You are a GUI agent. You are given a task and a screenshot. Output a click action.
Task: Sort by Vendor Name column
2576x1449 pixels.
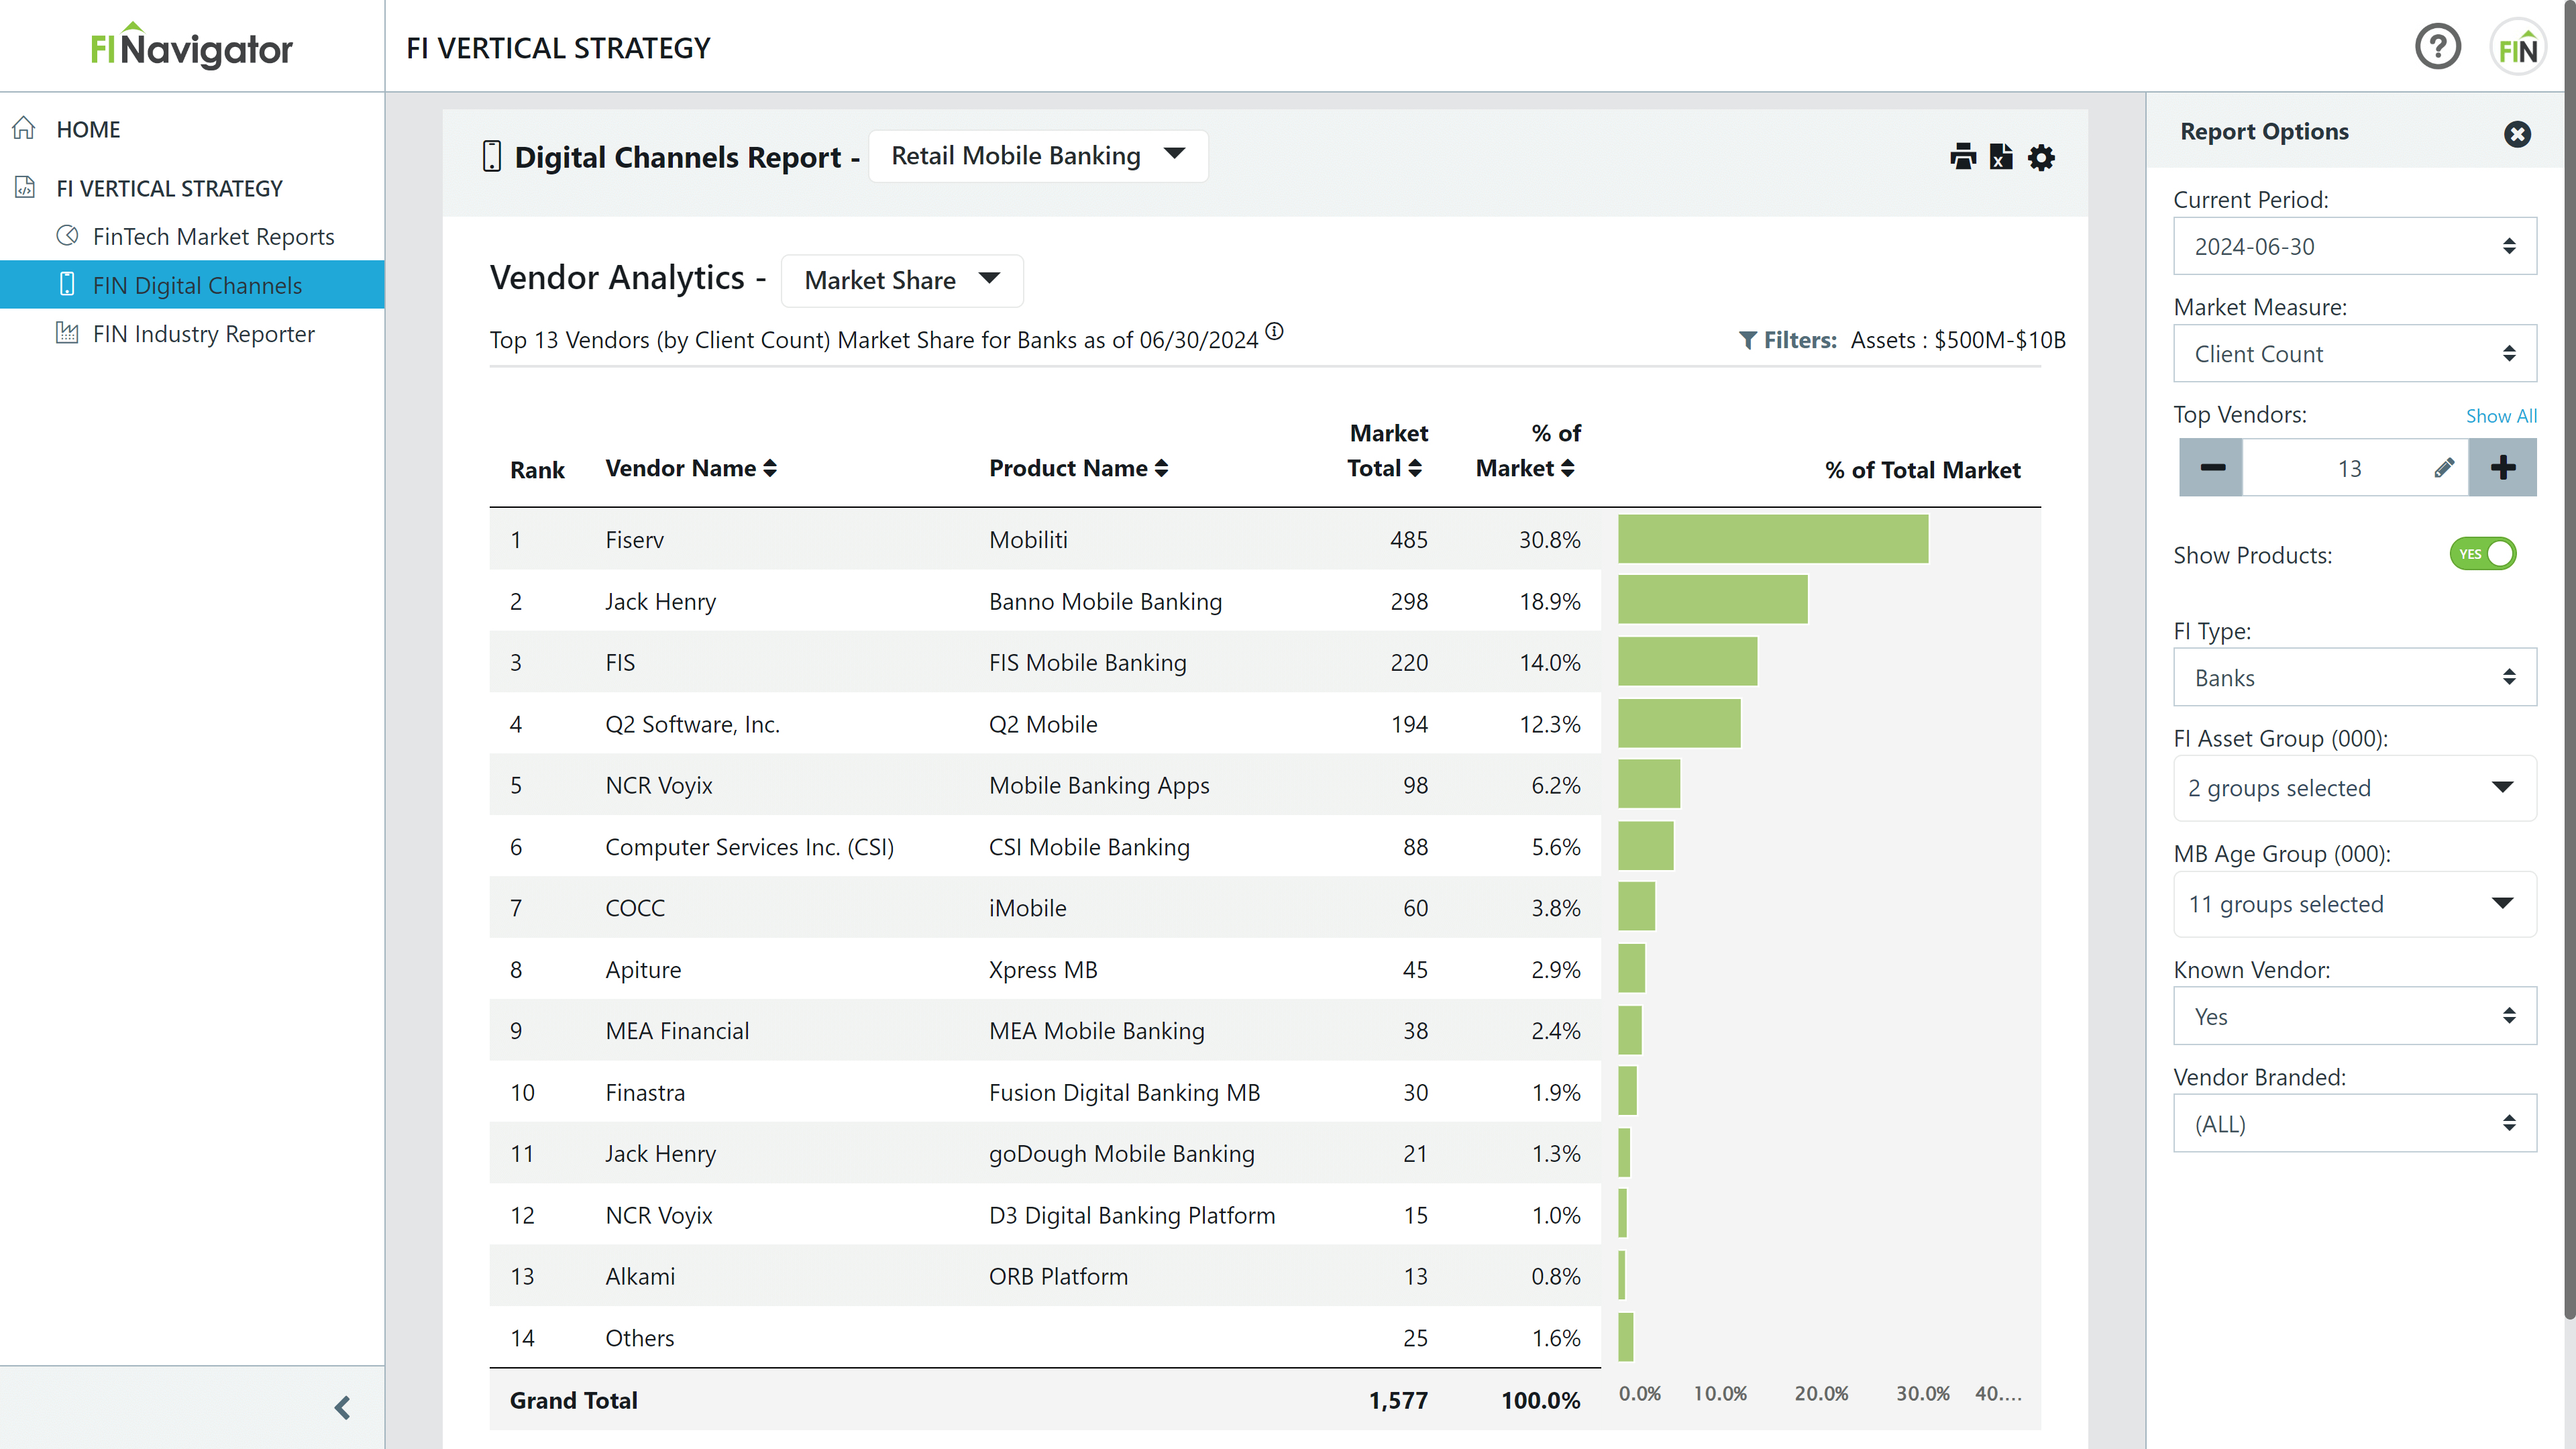point(691,468)
